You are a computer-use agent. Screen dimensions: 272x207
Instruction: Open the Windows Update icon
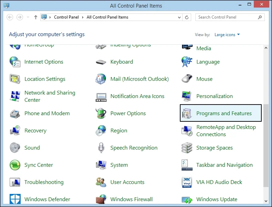[187, 200]
